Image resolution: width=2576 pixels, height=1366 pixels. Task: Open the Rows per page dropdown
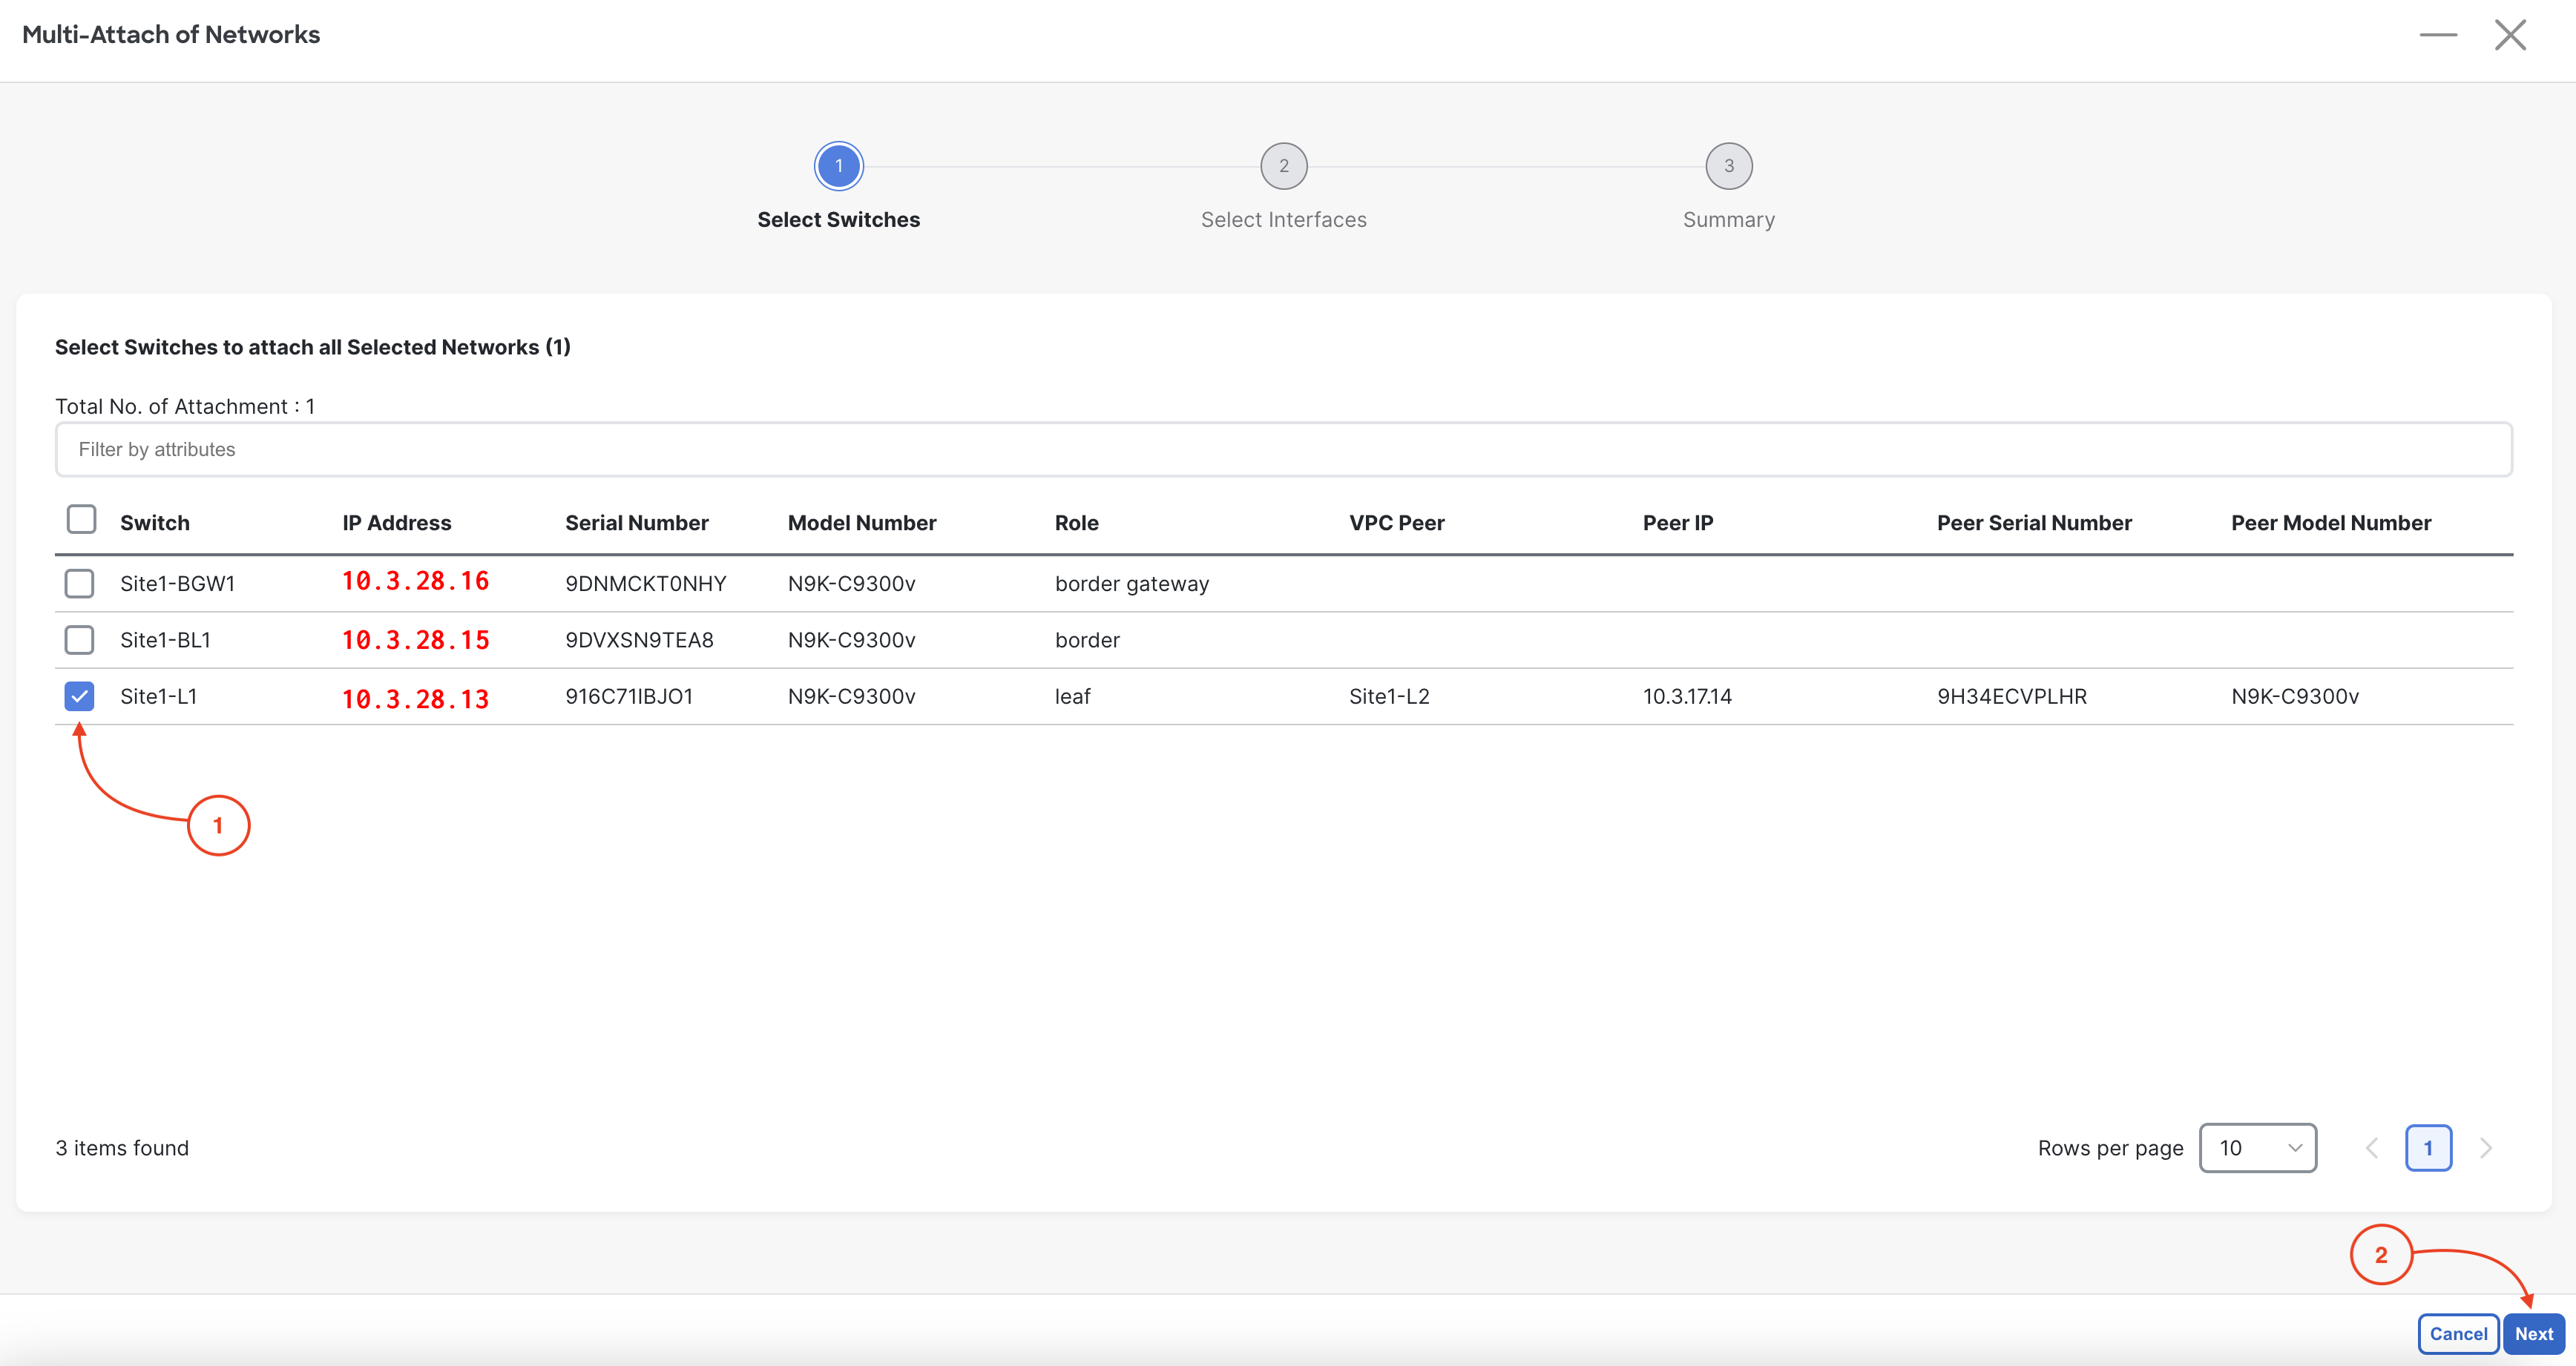2257,1148
